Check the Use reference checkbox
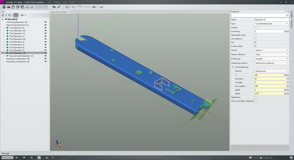Screen dimensions: 294x160 [x=255, y=39]
